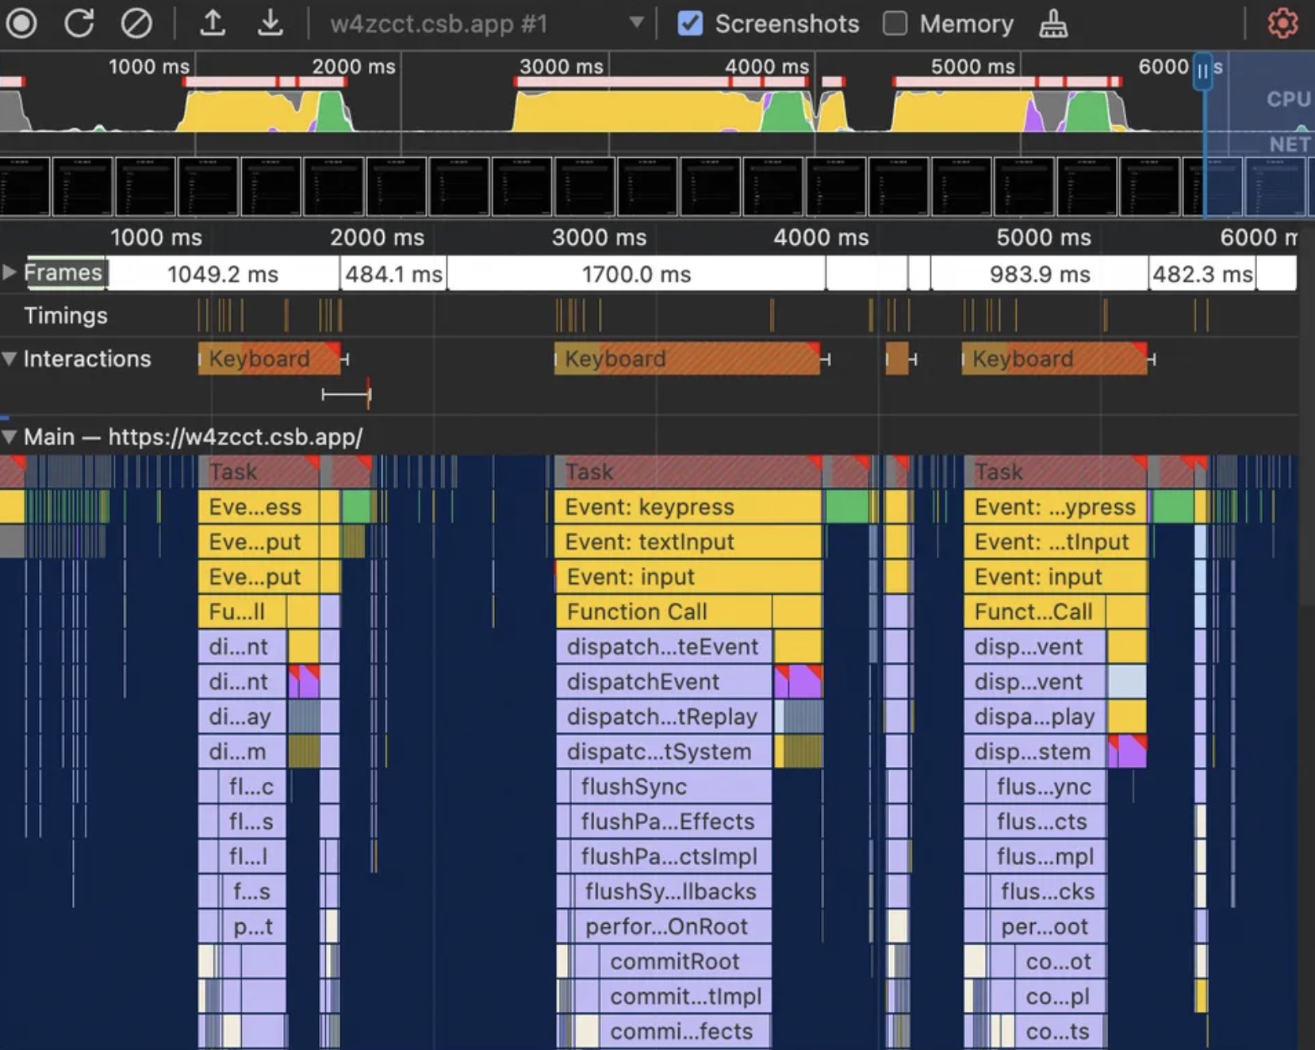This screenshot has height=1050, width=1315.
Task: Open capture settings gear icon
Action: point(1282,23)
